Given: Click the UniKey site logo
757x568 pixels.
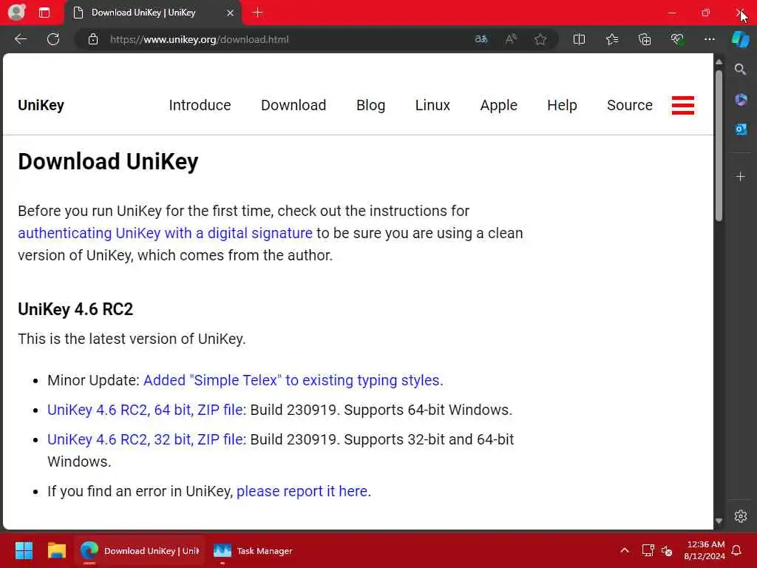Looking at the screenshot, I should tap(41, 105).
